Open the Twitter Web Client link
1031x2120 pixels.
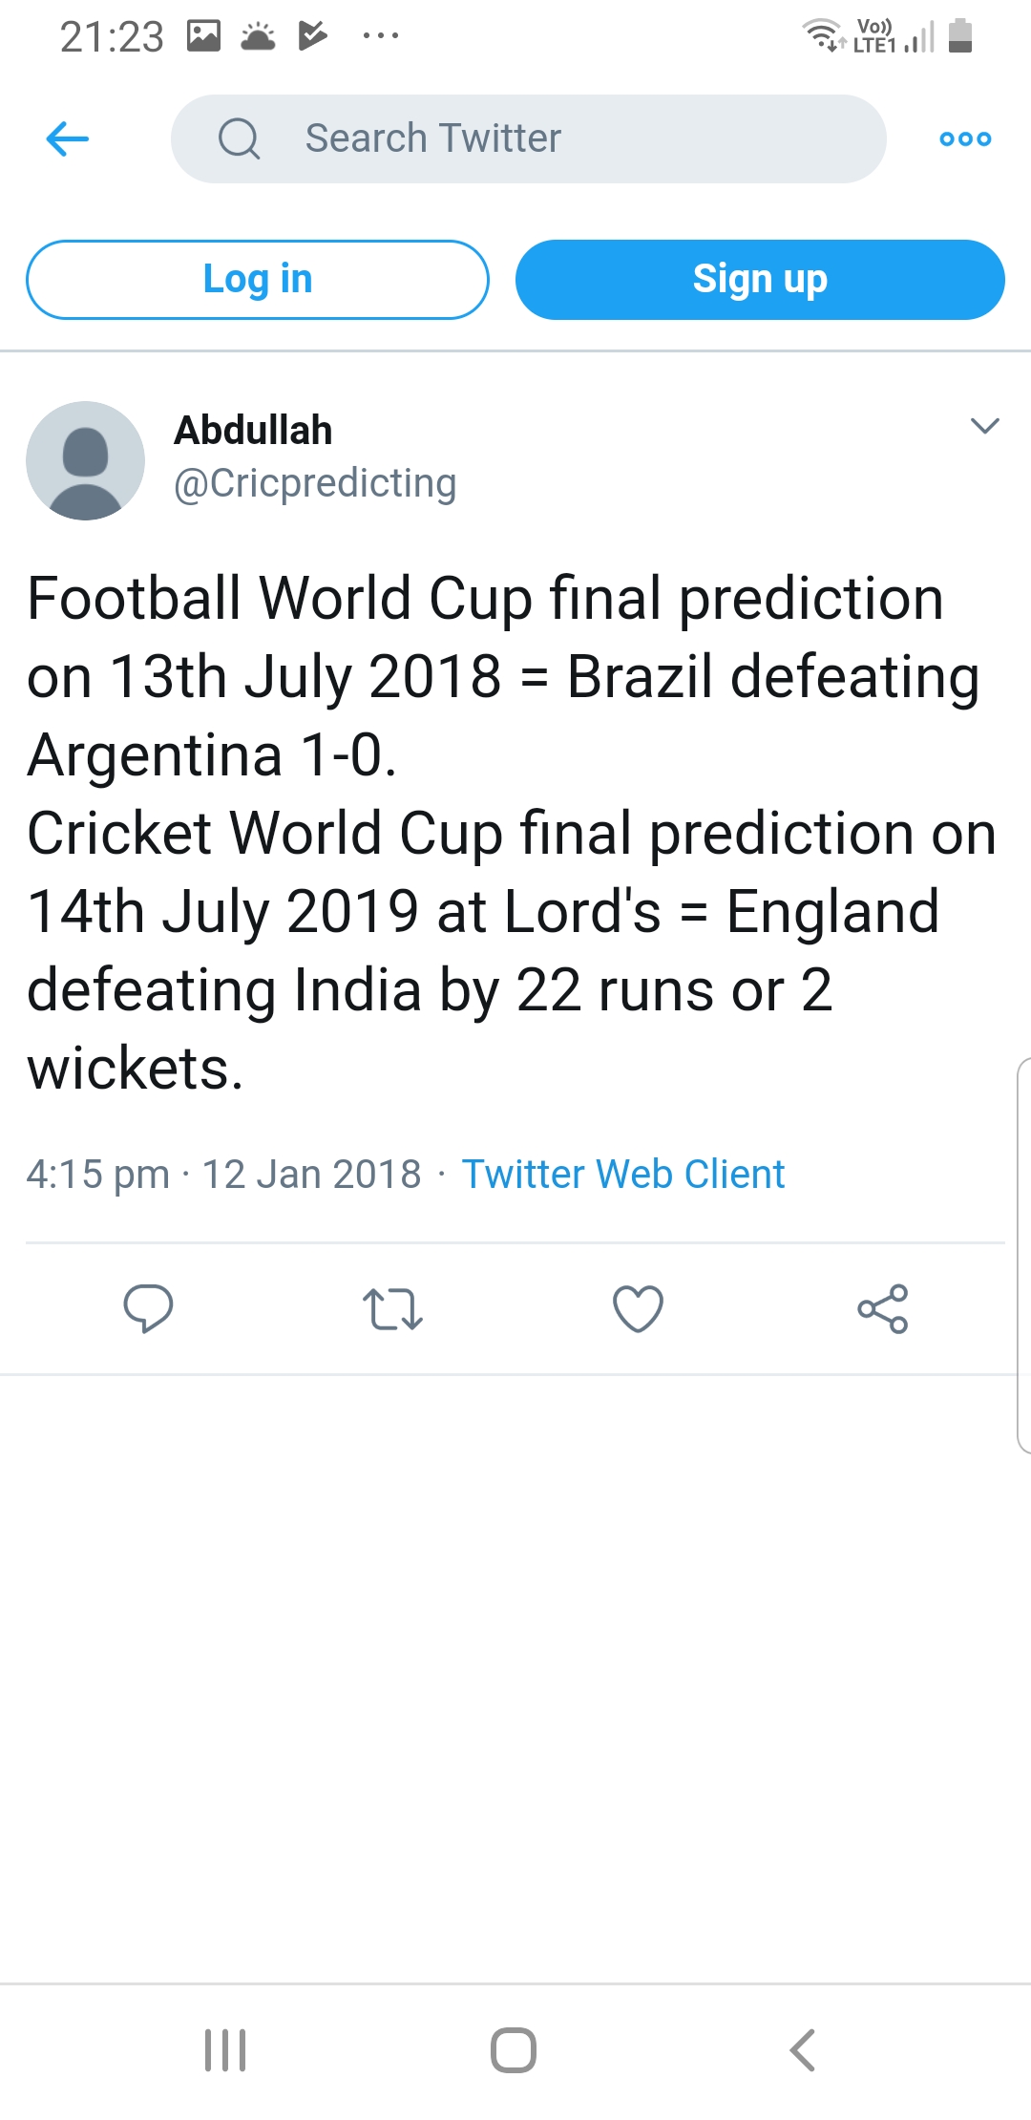(623, 1174)
